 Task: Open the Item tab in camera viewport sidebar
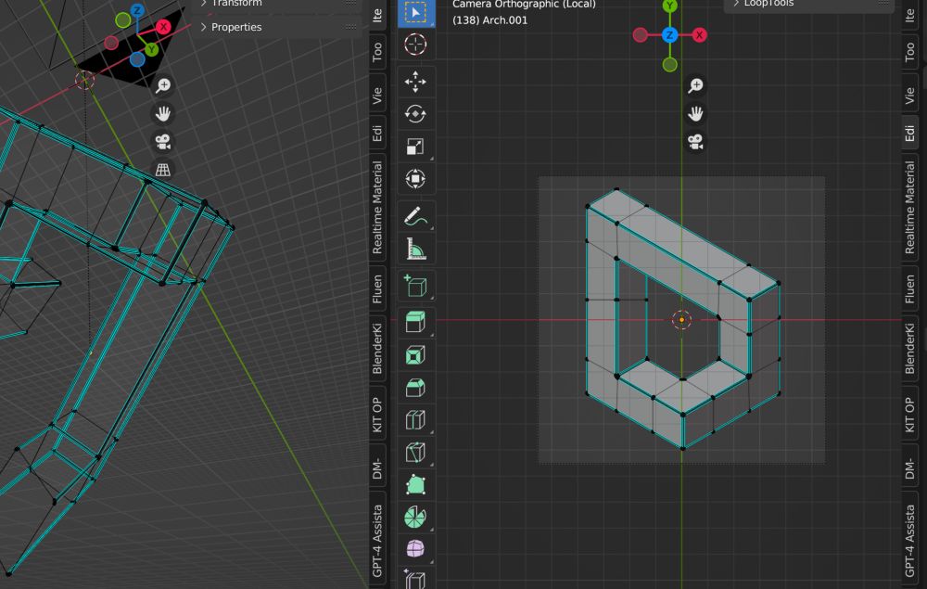click(910, 14)
